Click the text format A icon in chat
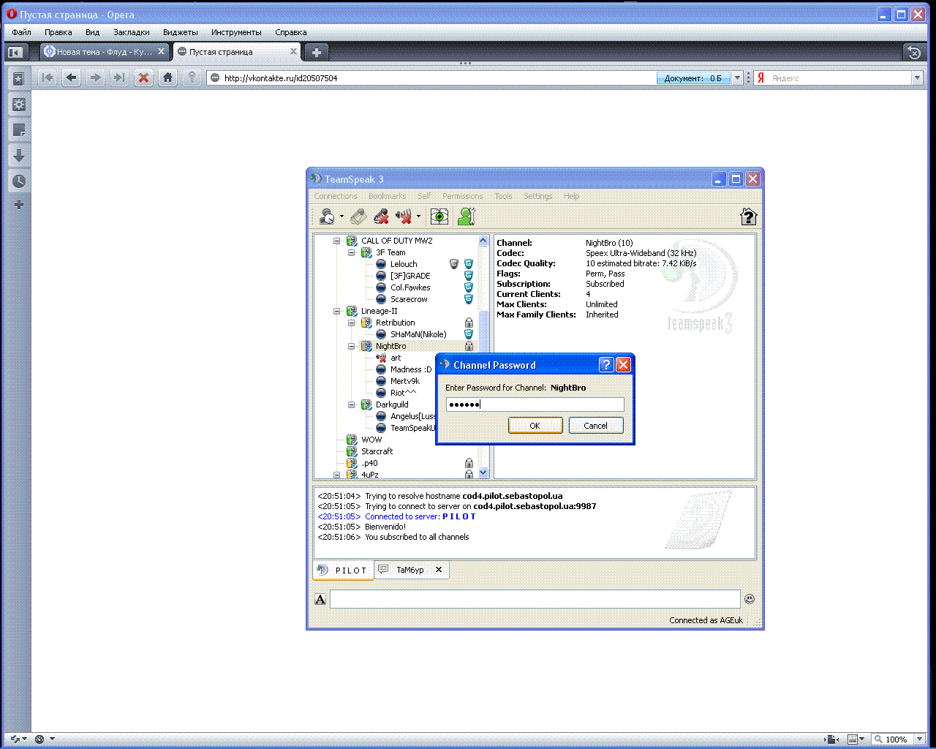The image size is (936, 749). (x=320, y=599)
